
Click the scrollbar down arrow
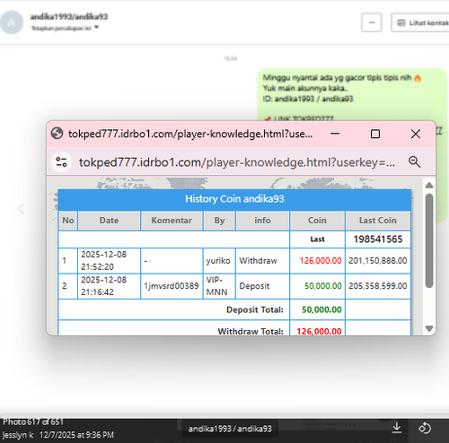(429, 328)
